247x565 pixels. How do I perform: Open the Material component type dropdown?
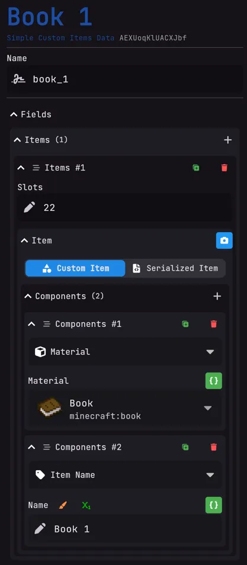(125, 352)
